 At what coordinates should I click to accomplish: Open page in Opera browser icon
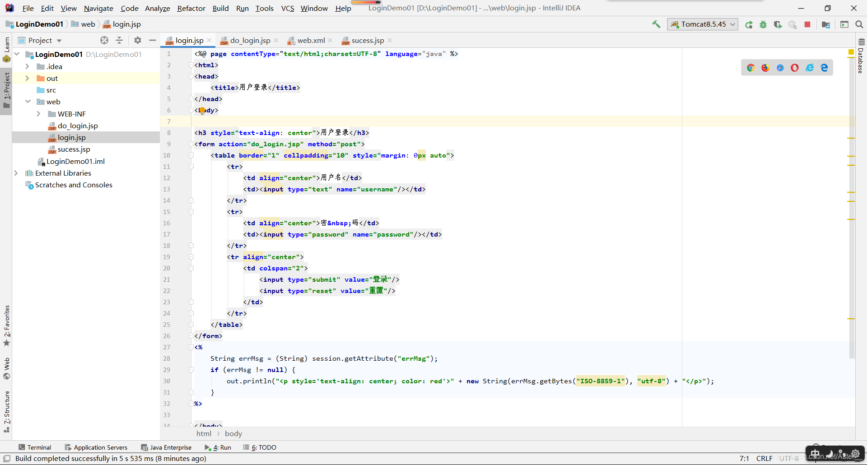click(795, 68)
